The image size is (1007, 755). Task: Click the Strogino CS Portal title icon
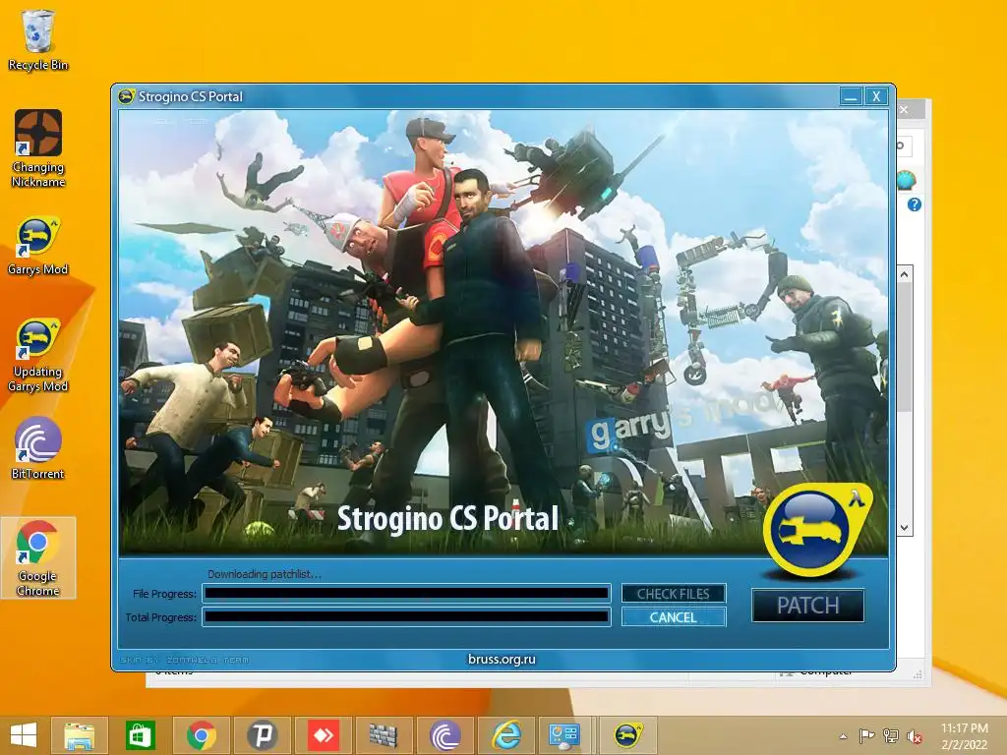126,96
